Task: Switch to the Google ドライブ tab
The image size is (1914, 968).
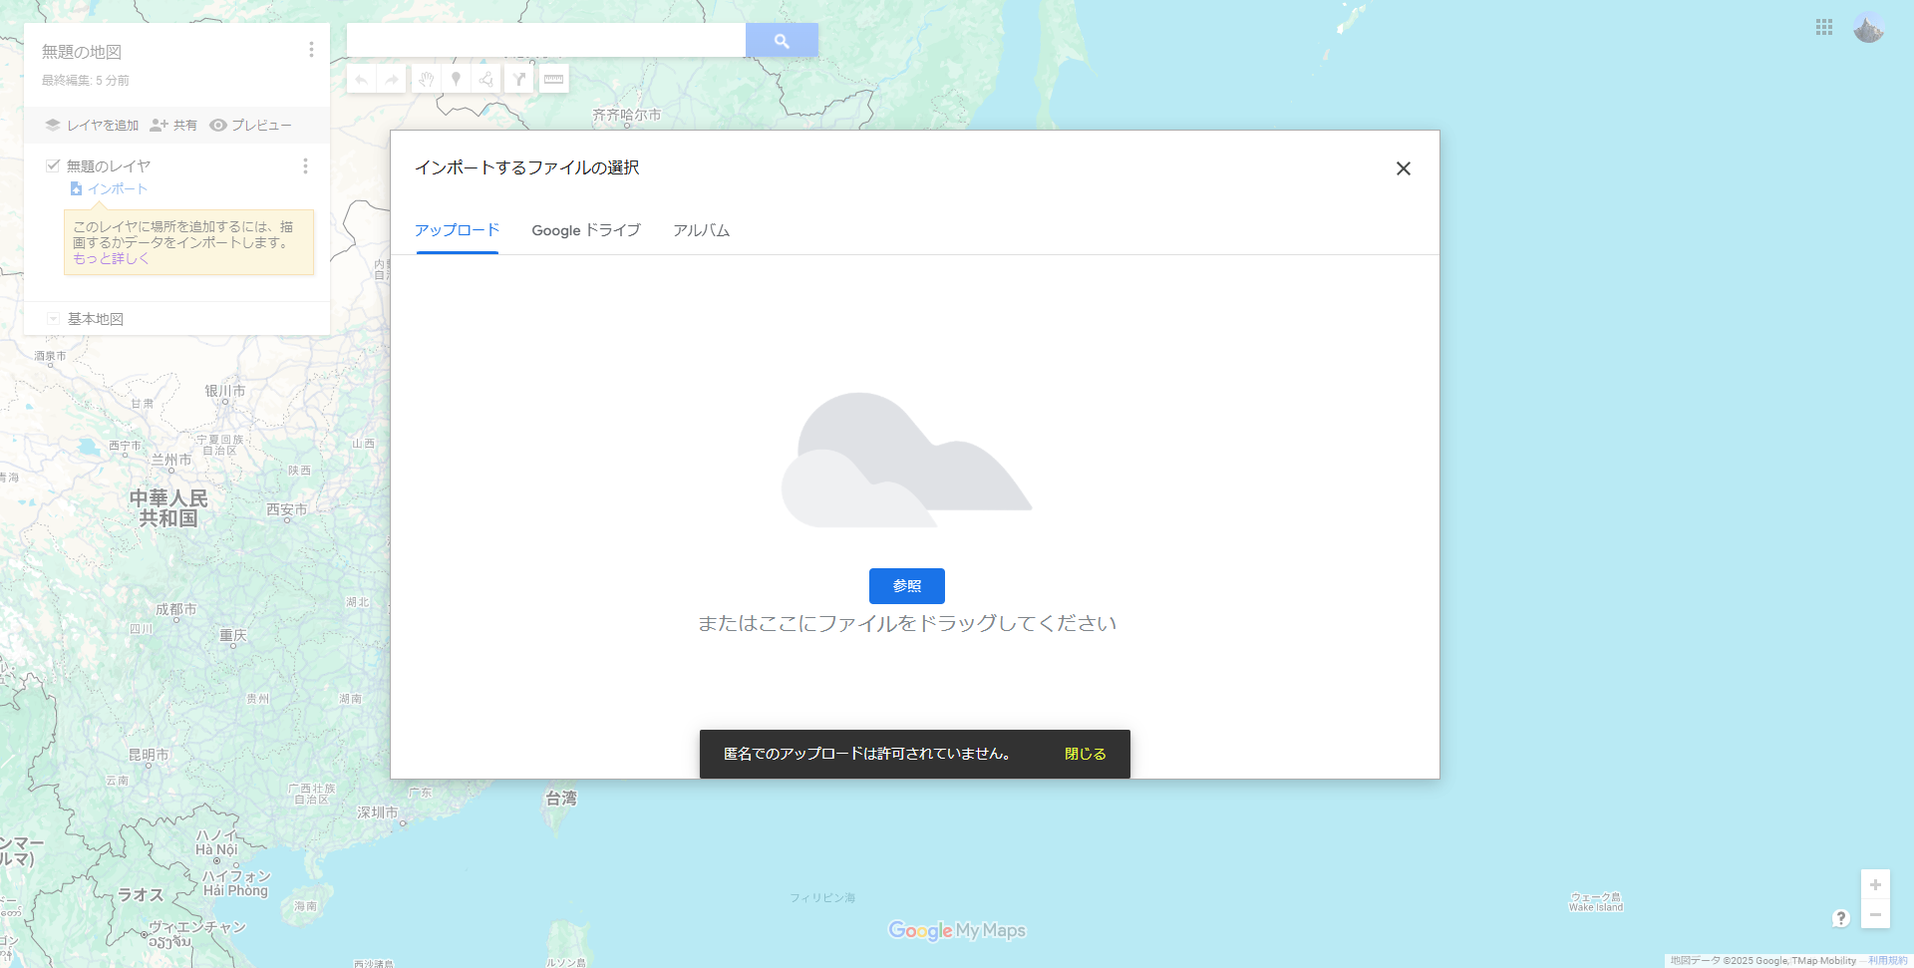Action: click(x=585, y=230)
